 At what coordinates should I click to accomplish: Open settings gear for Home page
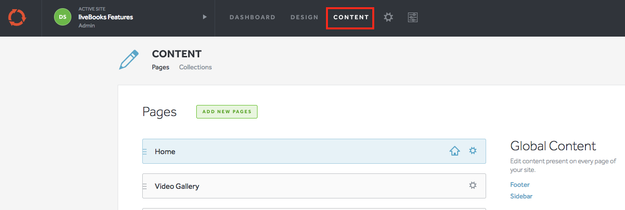(x=473, y=151)
